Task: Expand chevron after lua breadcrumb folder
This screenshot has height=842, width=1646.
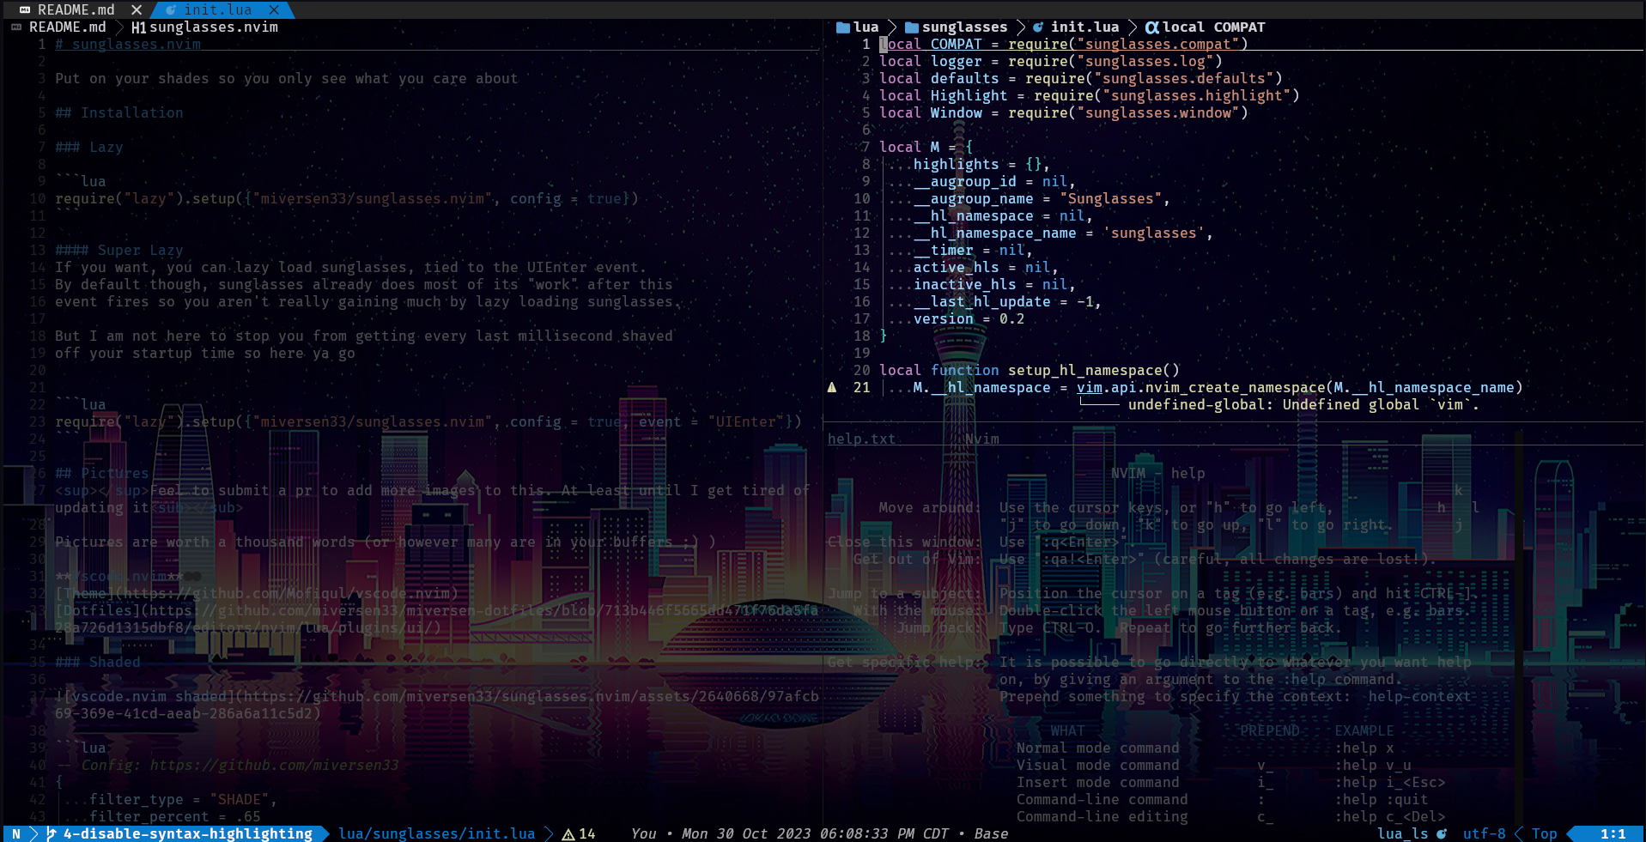Action: click(x=892, y=27)
